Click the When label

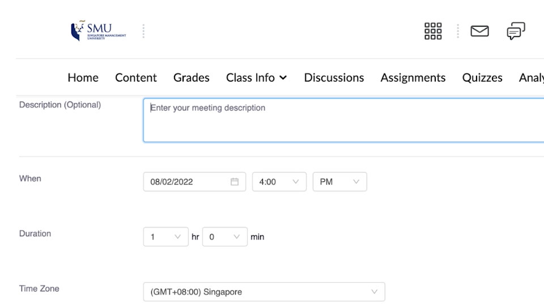coord(30,178)
